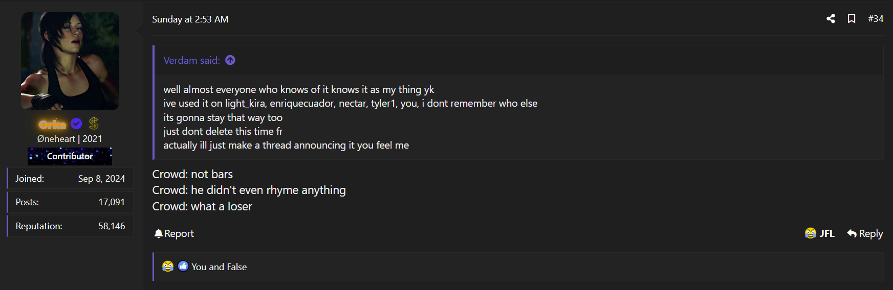893x290 pixels.
Task: Open the You and False reactions list
Action: coord(219,267)
